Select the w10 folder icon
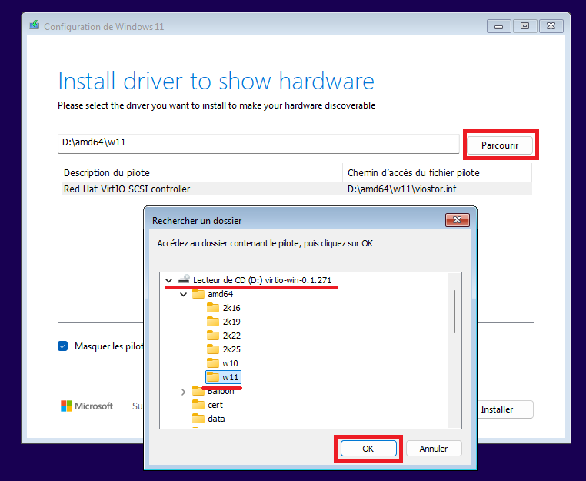 (x=213, y=363)
